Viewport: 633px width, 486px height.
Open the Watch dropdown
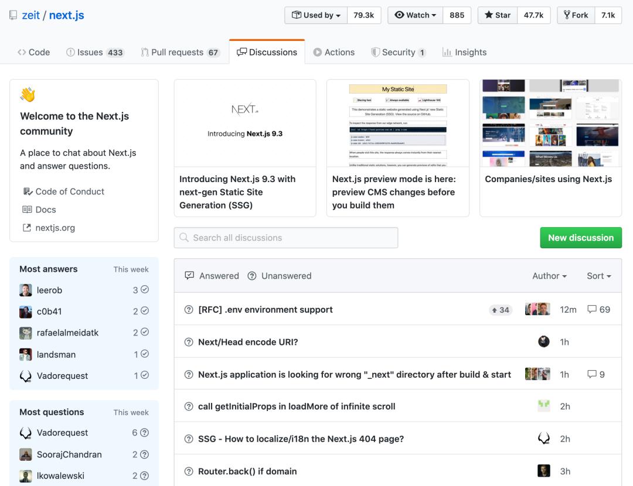click(414, 15)
